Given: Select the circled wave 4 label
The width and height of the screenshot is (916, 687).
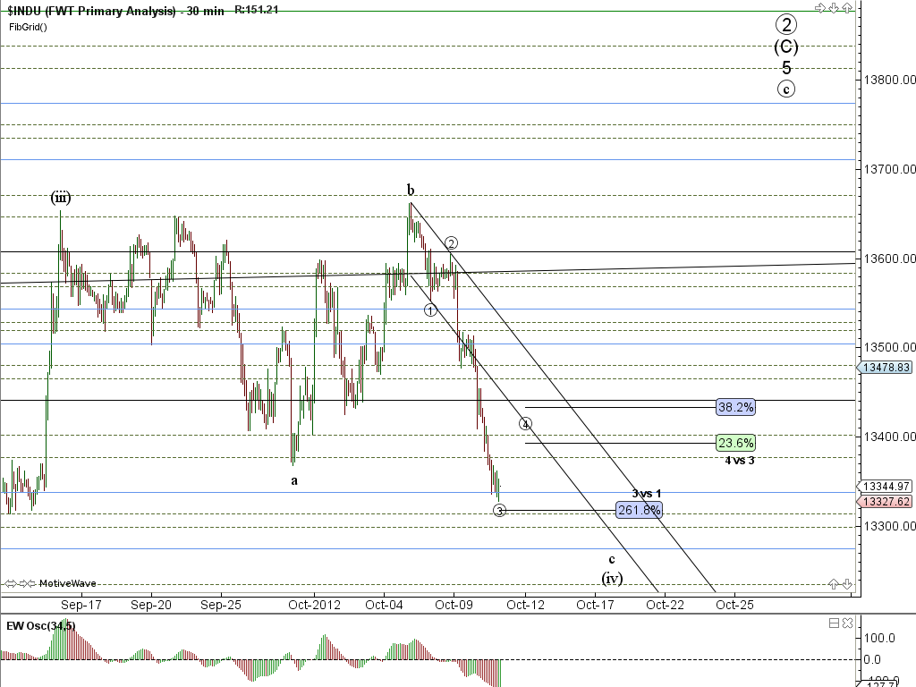Looking at the screenshot, I should click(526, 423).
